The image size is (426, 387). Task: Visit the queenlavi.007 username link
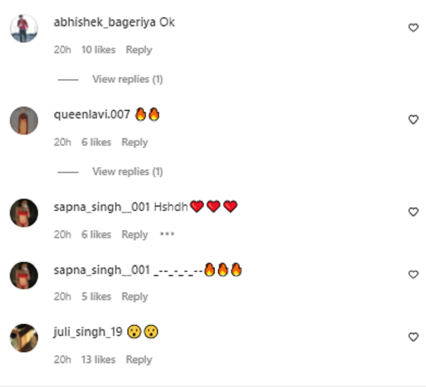click(92, 114)
